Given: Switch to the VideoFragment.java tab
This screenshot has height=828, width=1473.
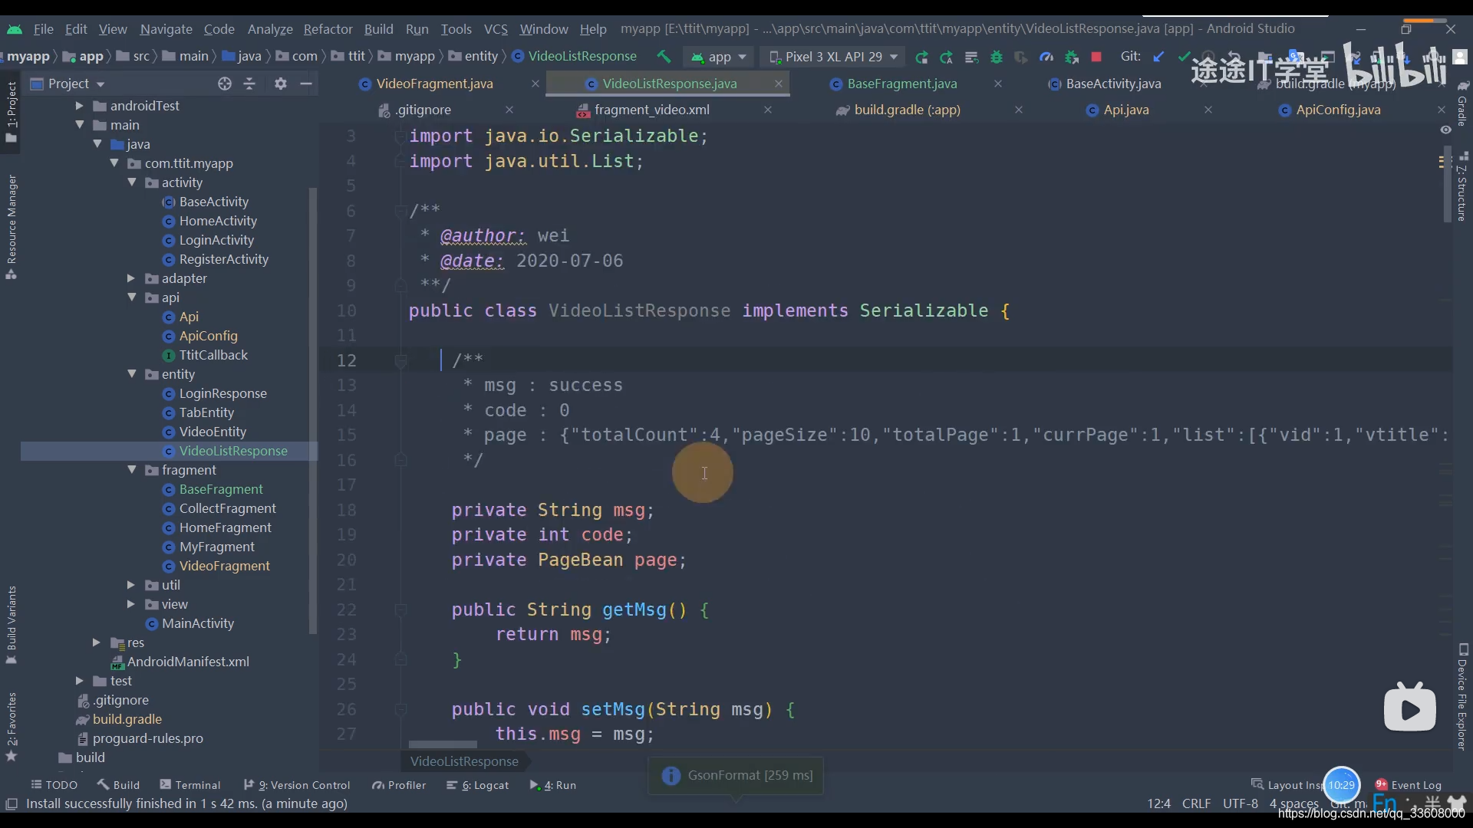Looking at the screenshot, I should tap(434, 84).
